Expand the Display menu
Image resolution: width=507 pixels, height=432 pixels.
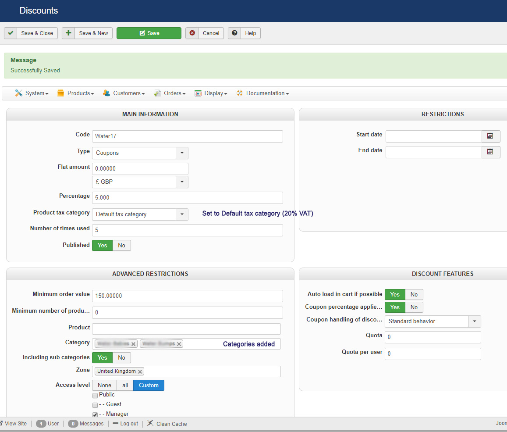[211, 93]
